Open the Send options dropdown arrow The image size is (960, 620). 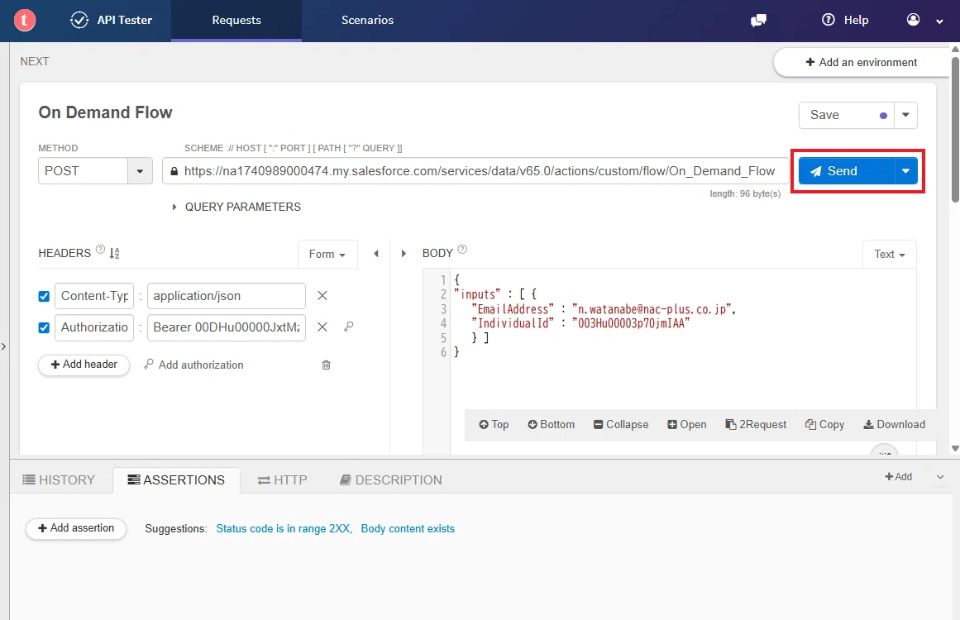click(x=906, y=171)
